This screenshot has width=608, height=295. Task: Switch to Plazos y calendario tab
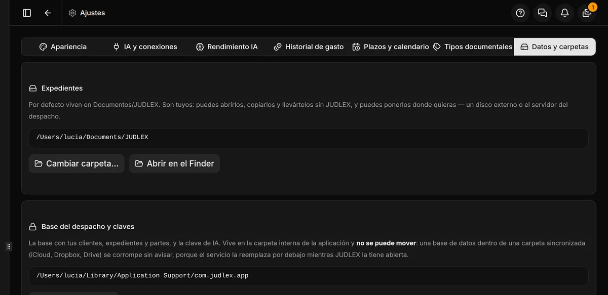[x=391, y=47]
